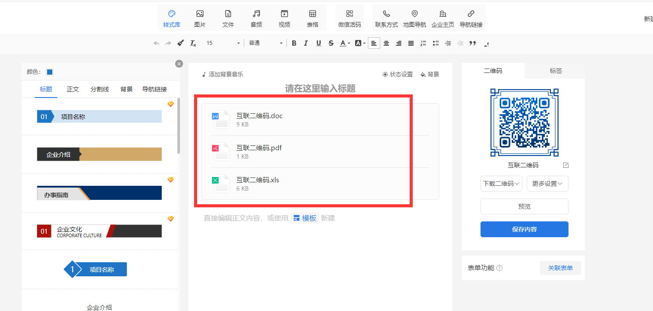Switch to the 分割线 tab

pos(99,89)
